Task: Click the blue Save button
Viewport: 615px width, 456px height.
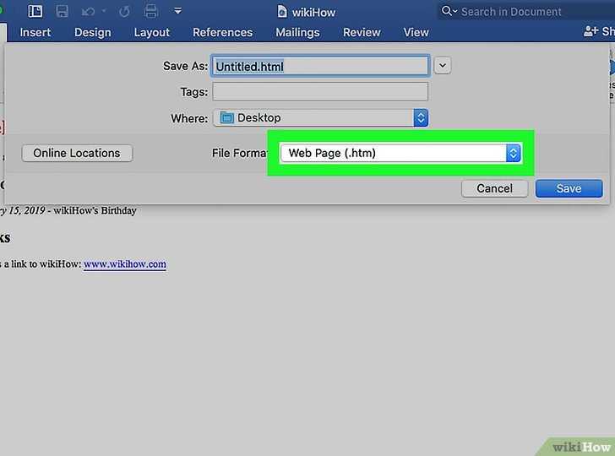Action: click(569, 188)
